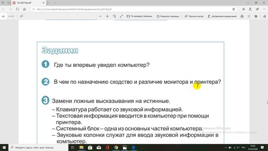The height and width of the screenshot is (151, 268).
Task: Open Mail app from the taskbar
Action: (99, 147)
